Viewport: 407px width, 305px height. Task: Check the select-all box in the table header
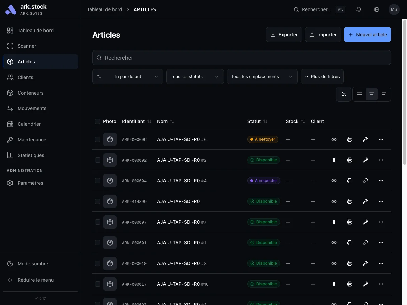(97, 121)
